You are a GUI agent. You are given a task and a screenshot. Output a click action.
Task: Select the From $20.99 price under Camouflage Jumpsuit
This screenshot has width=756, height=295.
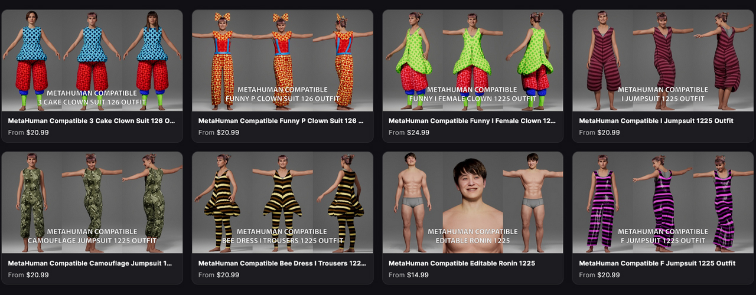point(28,275)
